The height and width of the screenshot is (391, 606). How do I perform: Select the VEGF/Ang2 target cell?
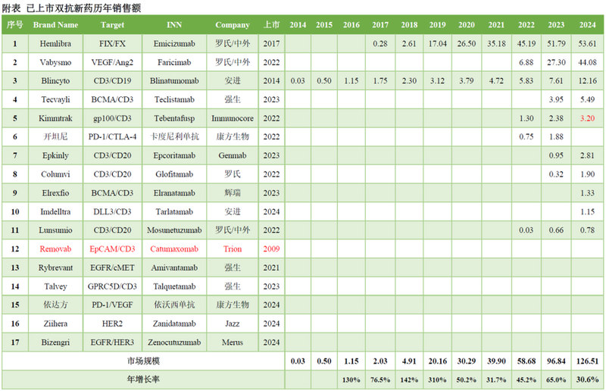[x=112, y=62]
